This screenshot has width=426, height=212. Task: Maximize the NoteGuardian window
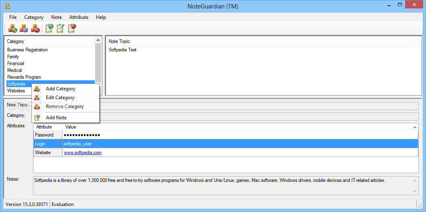[400, 4]
